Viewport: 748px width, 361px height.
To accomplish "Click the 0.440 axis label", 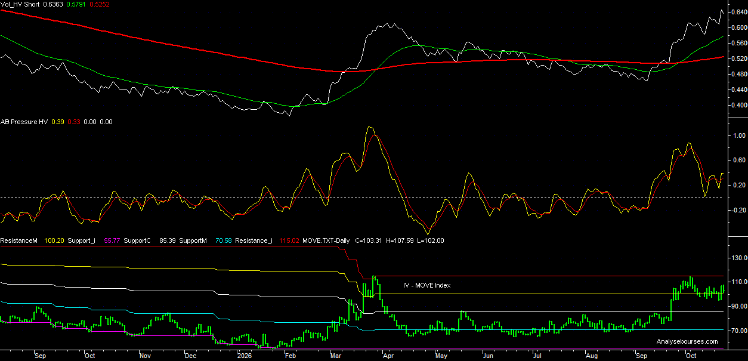I will pos(738,90).
